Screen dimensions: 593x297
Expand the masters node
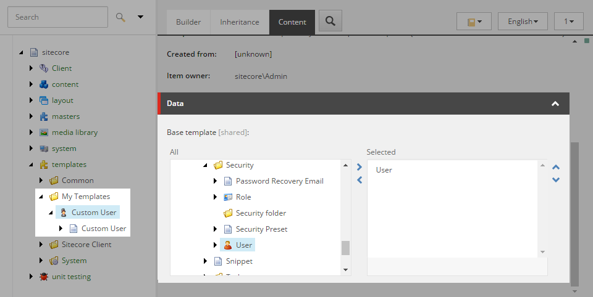[31, 116]
